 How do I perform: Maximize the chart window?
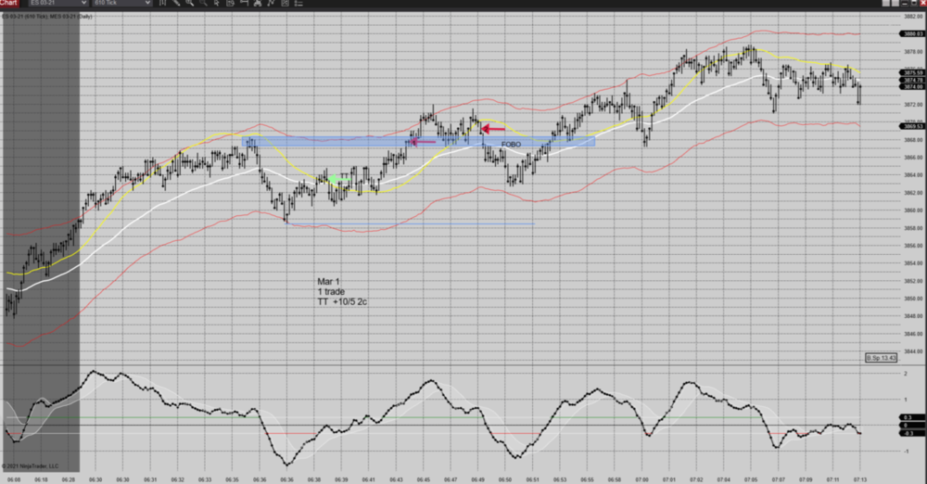(914, 3)
